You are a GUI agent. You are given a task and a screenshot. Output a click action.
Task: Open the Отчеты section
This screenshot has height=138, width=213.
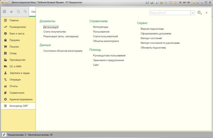(18, 86)
